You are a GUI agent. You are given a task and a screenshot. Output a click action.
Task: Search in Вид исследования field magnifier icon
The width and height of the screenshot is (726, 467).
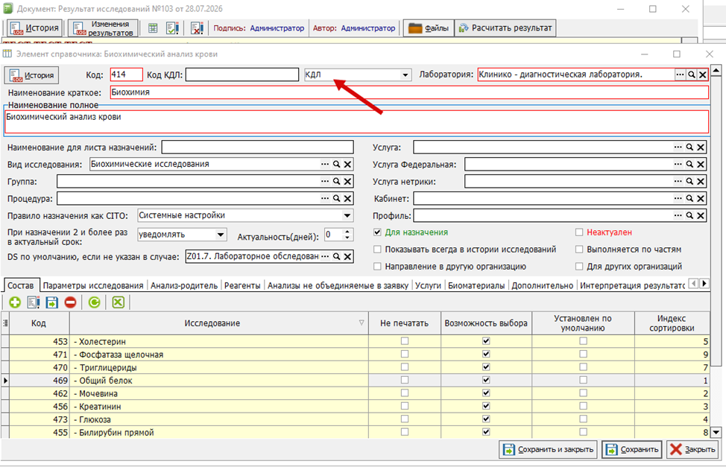pyautogui.click(x=337, y=165)
